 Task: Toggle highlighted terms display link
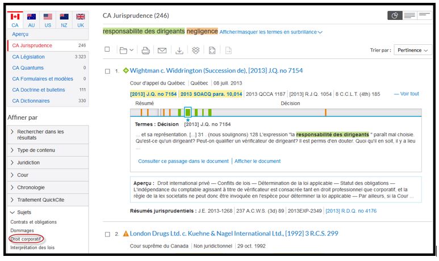click(271, 32)
